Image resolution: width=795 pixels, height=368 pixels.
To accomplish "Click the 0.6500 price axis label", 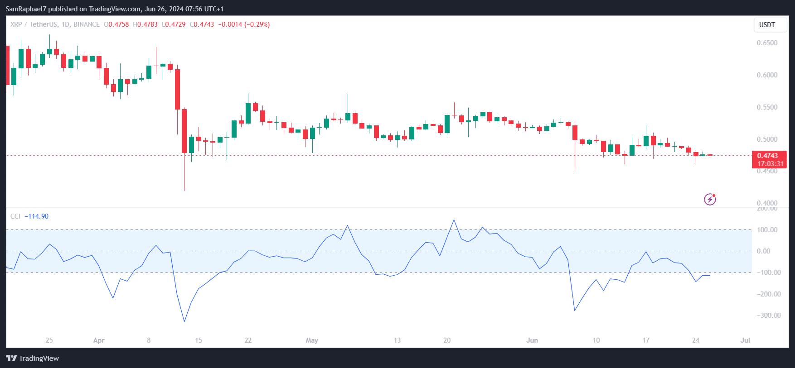I will (767, 43).
